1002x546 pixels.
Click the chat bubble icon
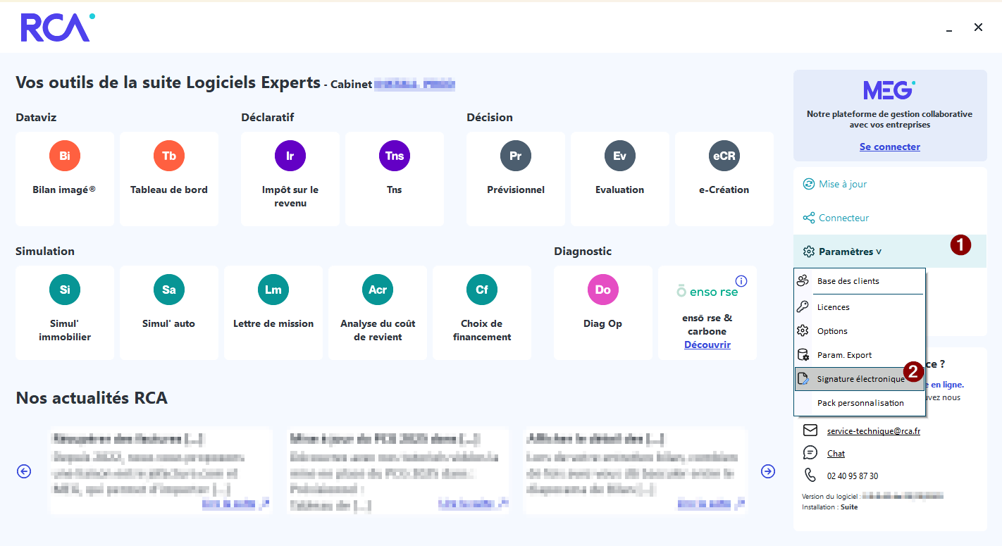point(810,453)
